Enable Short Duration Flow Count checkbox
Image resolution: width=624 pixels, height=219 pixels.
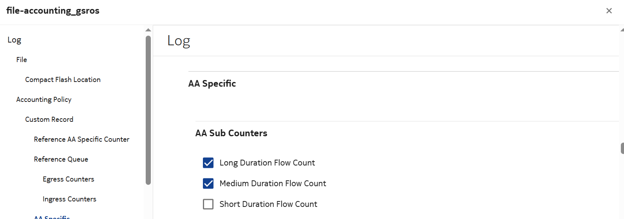coord(208,204)
